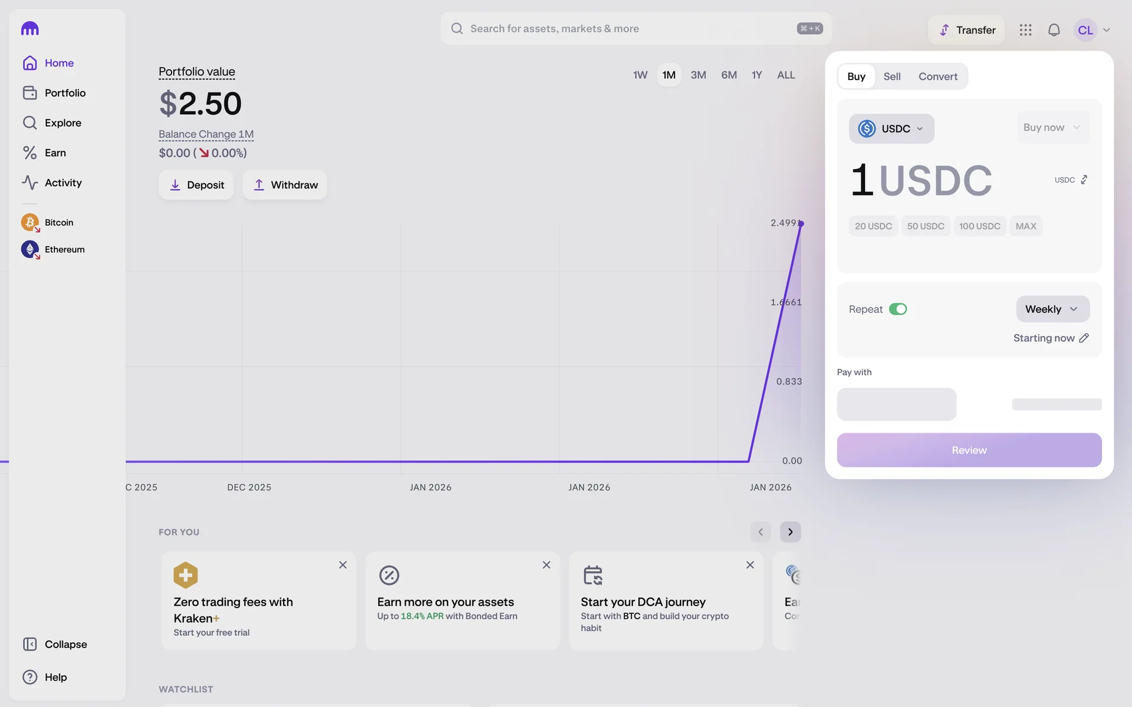
Task: Dismiss the Kraken+ zero fees card
Action: pyautogui.click(x=343, y=565)
